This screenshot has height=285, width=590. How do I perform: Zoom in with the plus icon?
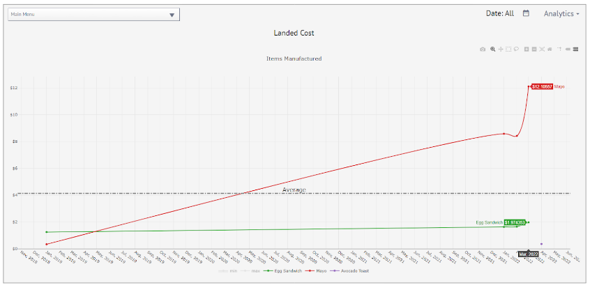(x=527, y=49)
